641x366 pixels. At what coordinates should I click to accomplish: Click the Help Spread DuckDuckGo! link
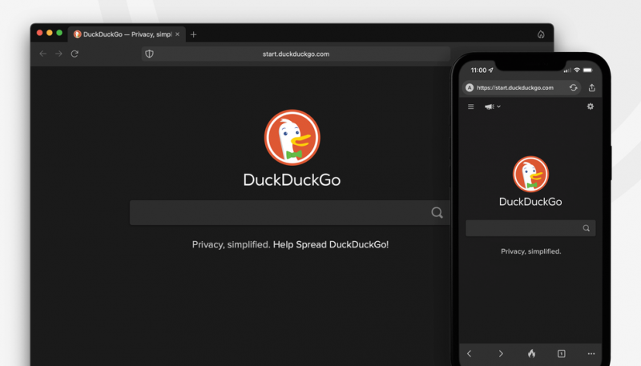tap(331, 244)
